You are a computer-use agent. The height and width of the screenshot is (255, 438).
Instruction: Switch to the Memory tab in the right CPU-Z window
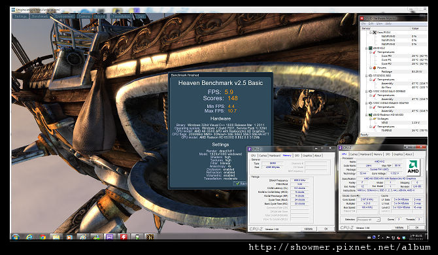coord(378,154)
